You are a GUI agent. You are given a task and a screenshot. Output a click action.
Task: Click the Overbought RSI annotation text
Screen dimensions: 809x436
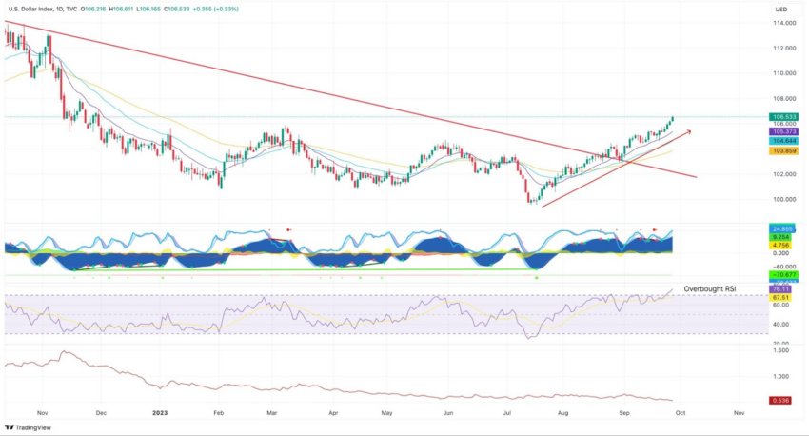pyautogui.click(x=709, y=289)
